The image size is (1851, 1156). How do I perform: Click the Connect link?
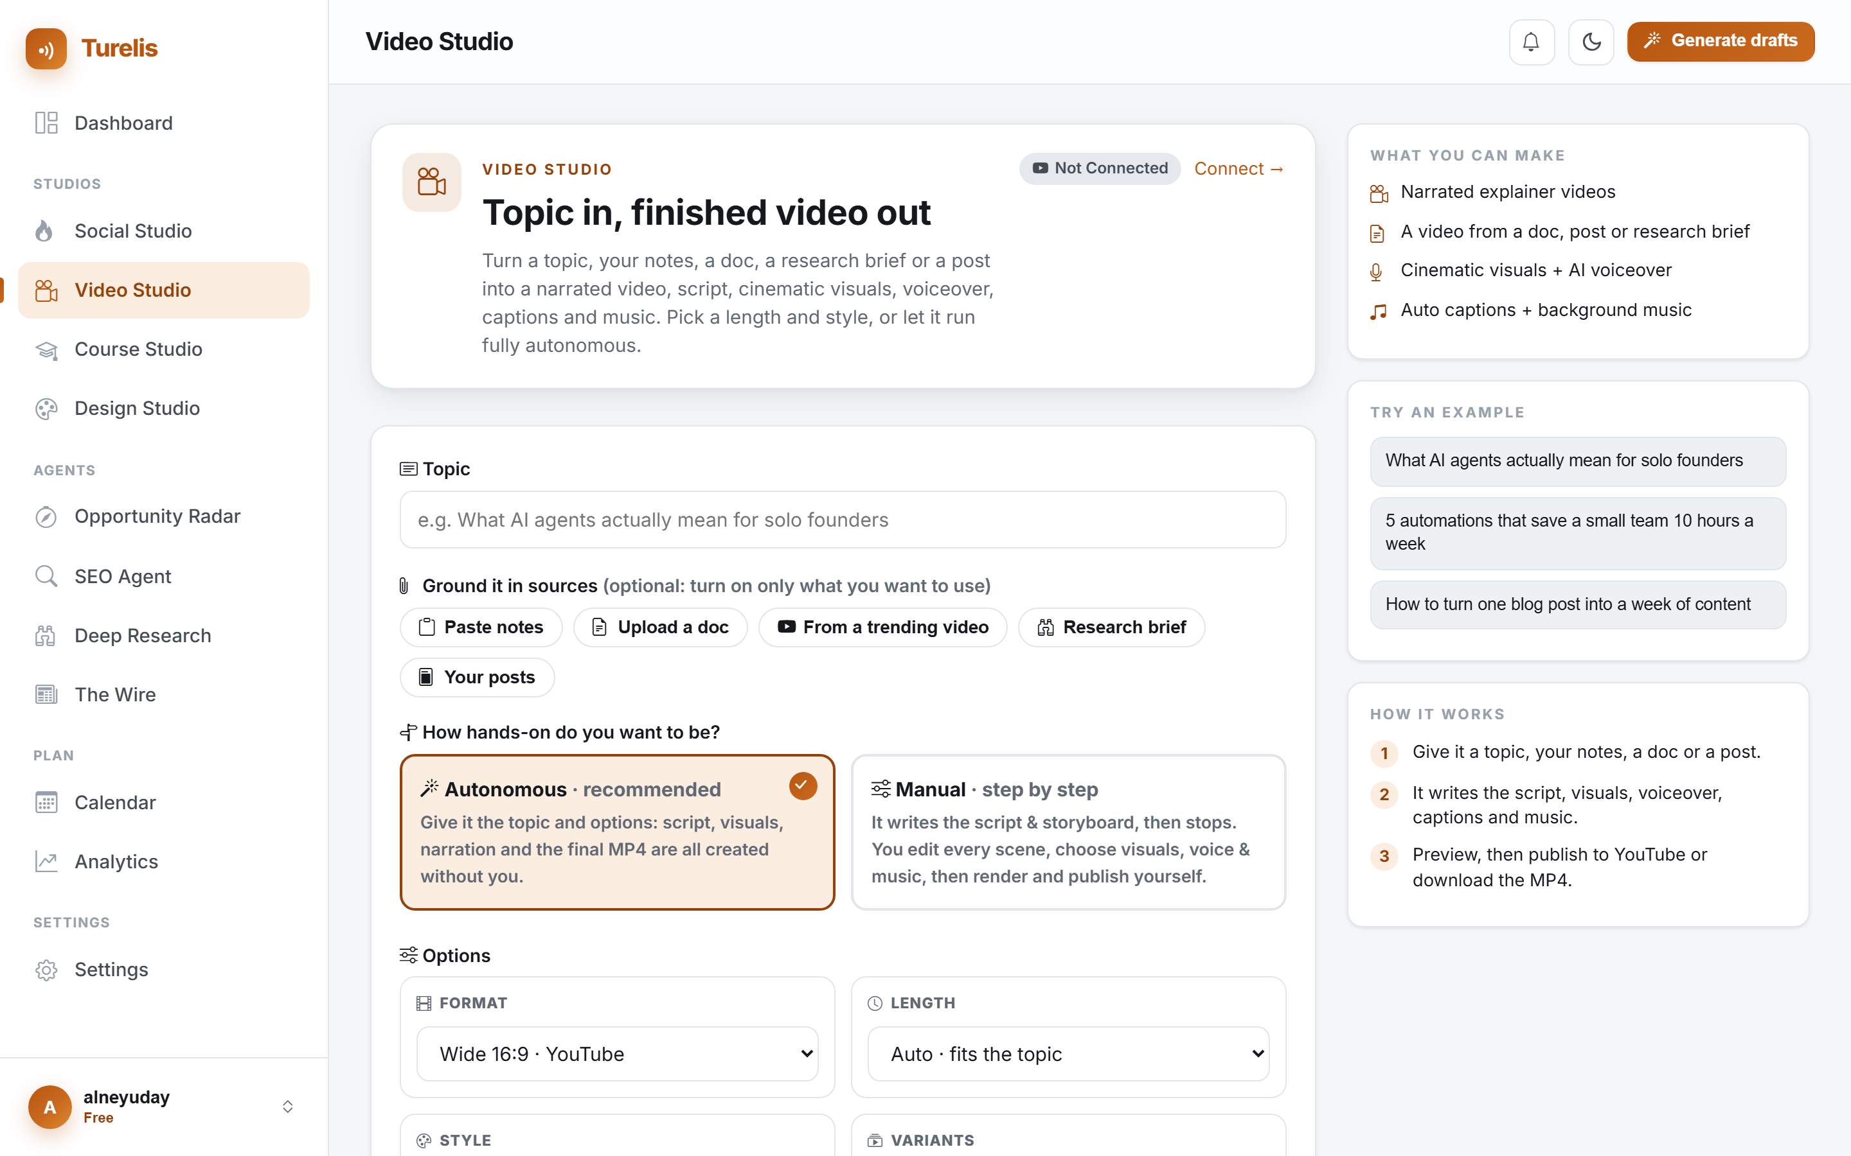point(1238,168)
